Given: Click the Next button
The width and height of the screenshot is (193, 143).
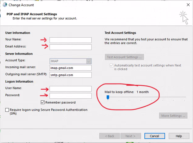Looking at the screenshot, I should 131,136.
